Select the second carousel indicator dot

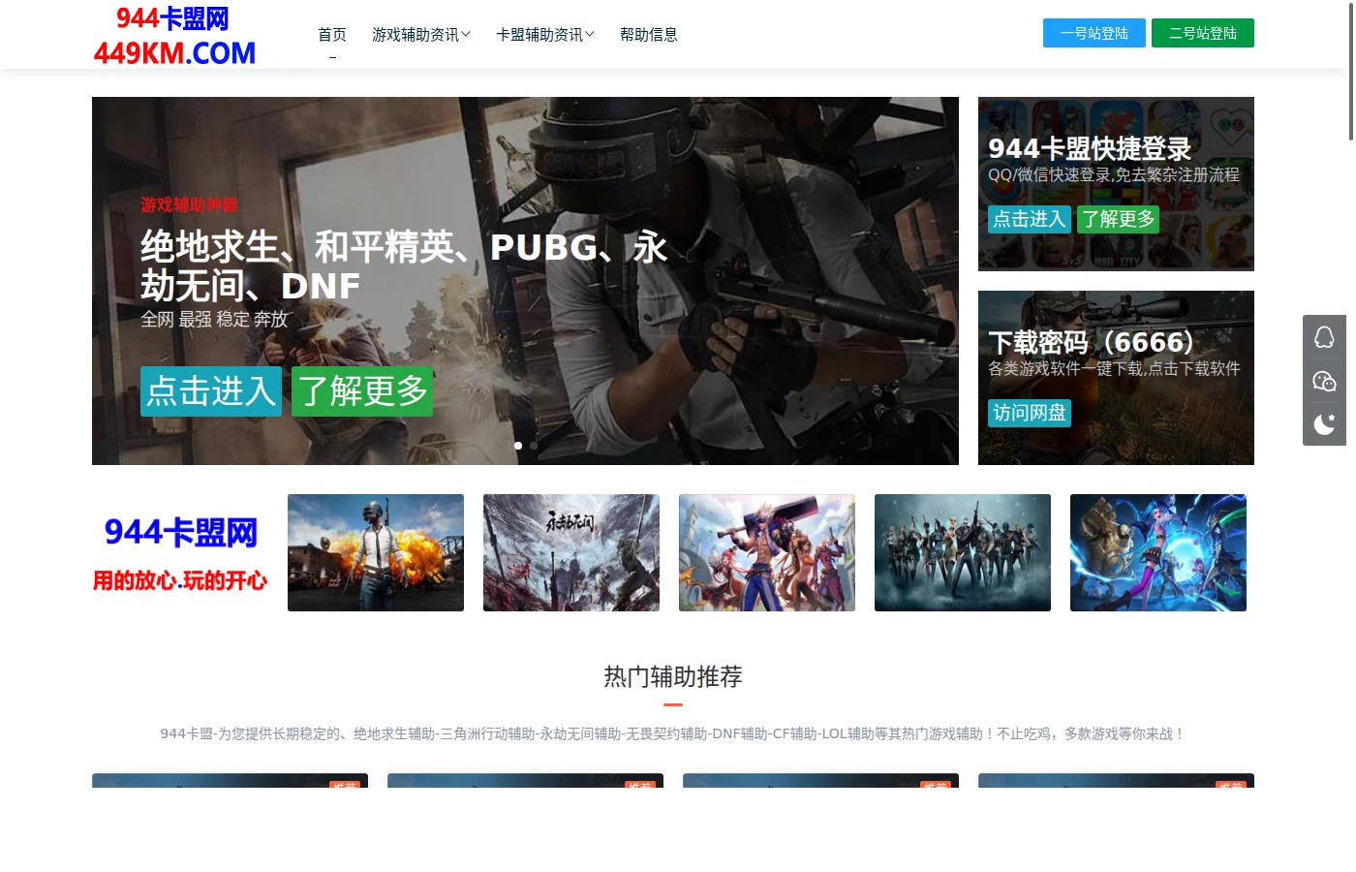534,446
